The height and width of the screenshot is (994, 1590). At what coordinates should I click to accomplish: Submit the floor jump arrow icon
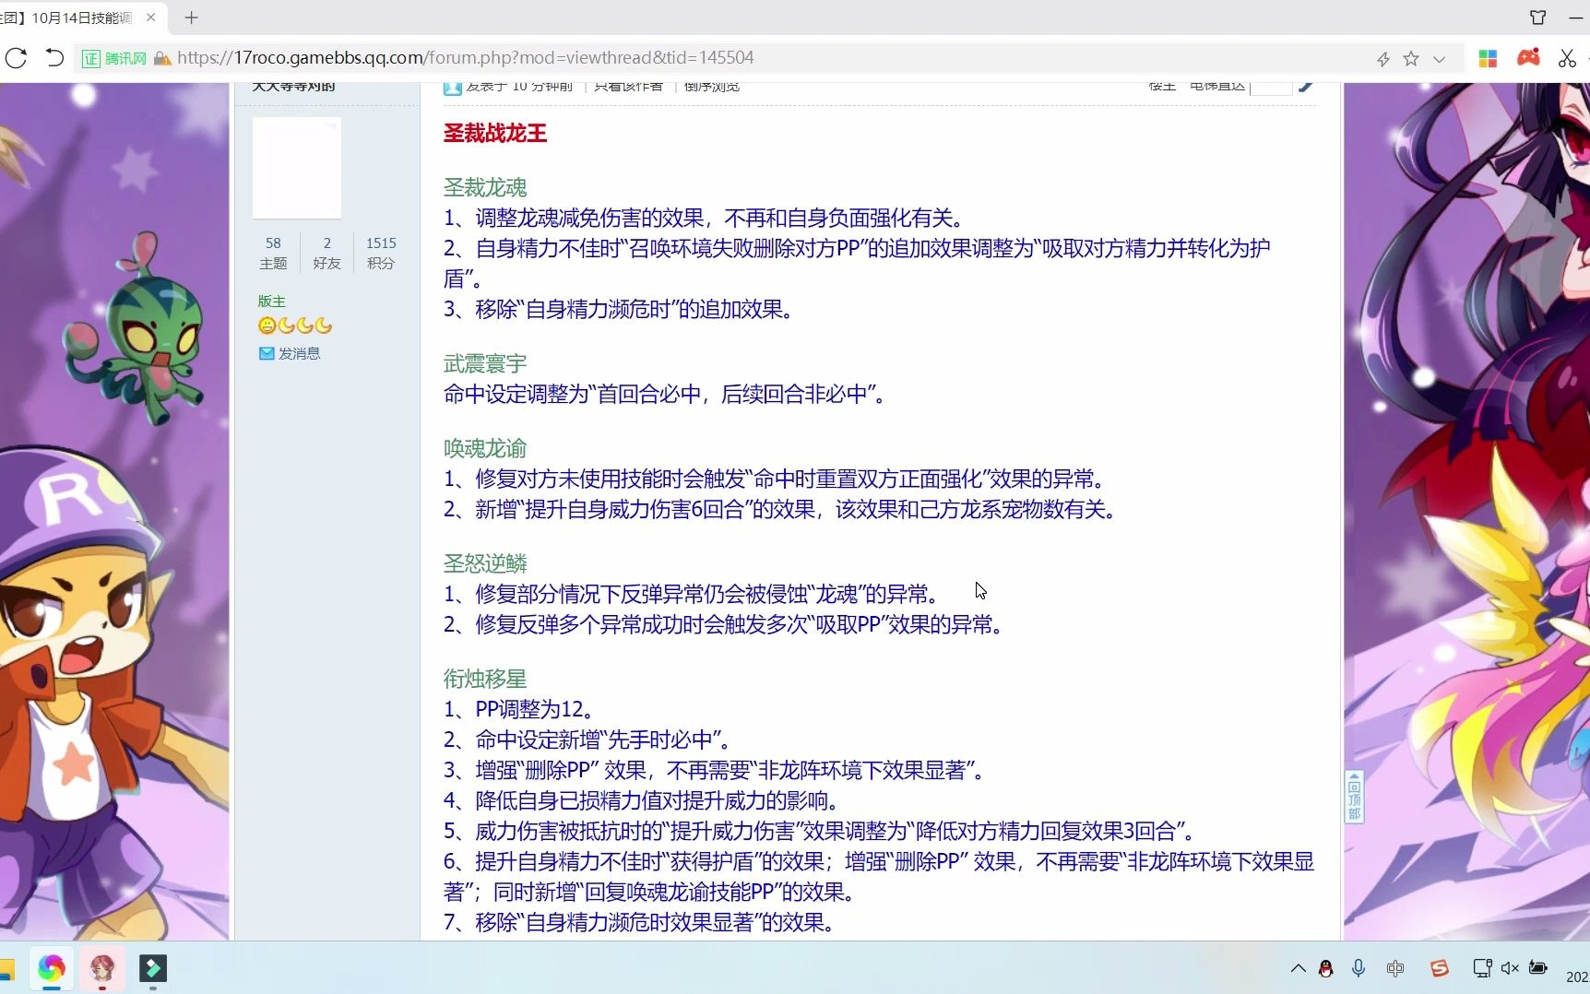1306,87
